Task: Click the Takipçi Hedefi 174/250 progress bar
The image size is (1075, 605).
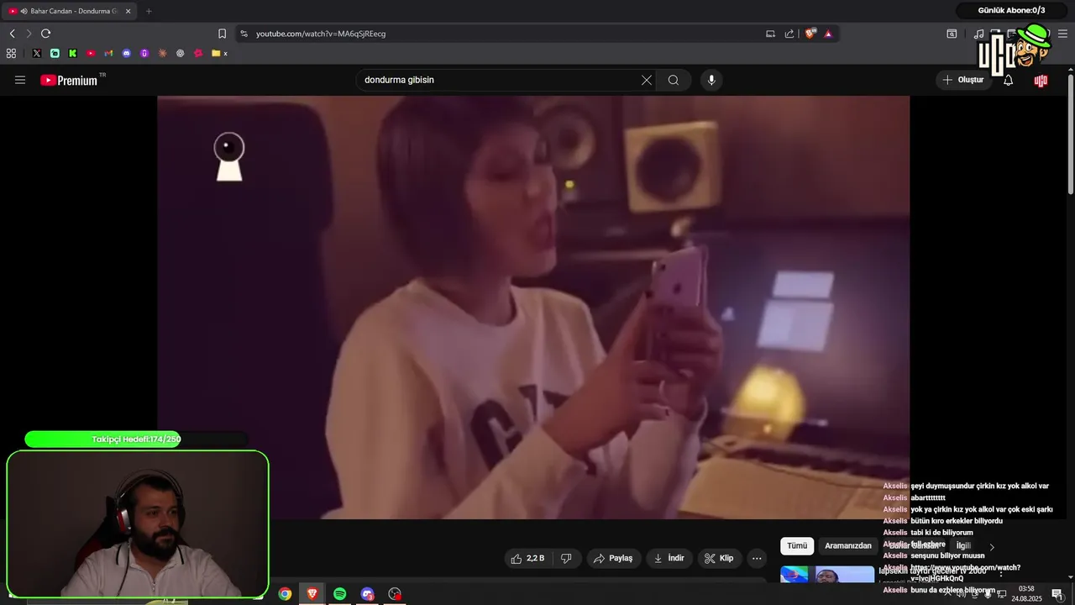Action: pyautogui.click(x=136, y=439)
